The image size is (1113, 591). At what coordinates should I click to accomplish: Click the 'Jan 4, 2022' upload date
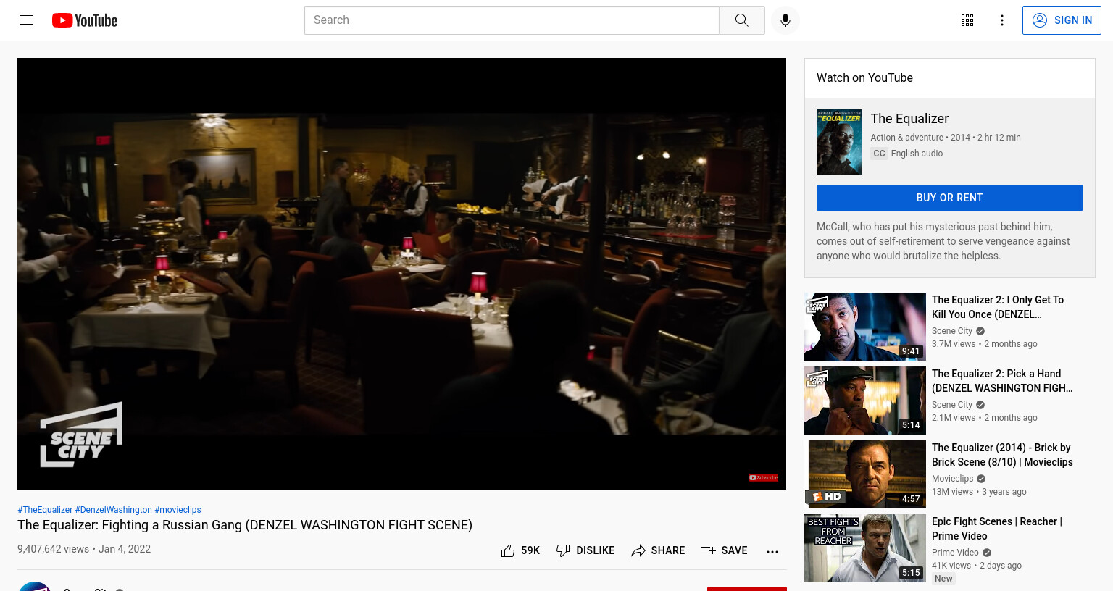(x=125, y=549)
